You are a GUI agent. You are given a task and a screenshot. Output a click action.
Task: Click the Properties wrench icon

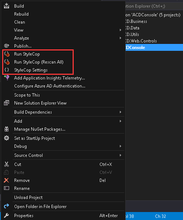(x=7, y=215)
